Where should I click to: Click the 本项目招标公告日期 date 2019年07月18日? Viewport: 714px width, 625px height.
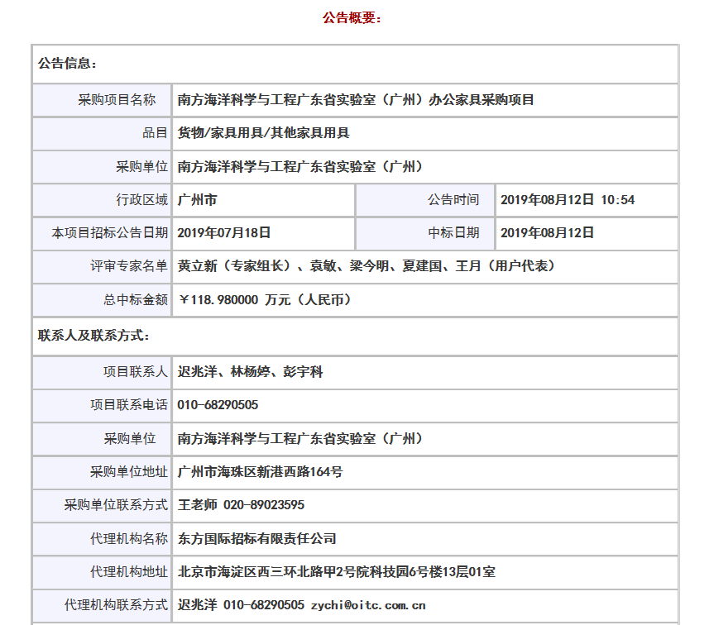224,232
